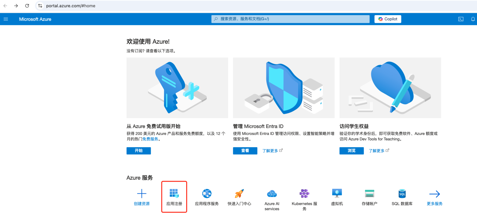This screenshot has height=222, width=477.
Task: Click the 应用程序服务 text label
Action: (207, 204)
